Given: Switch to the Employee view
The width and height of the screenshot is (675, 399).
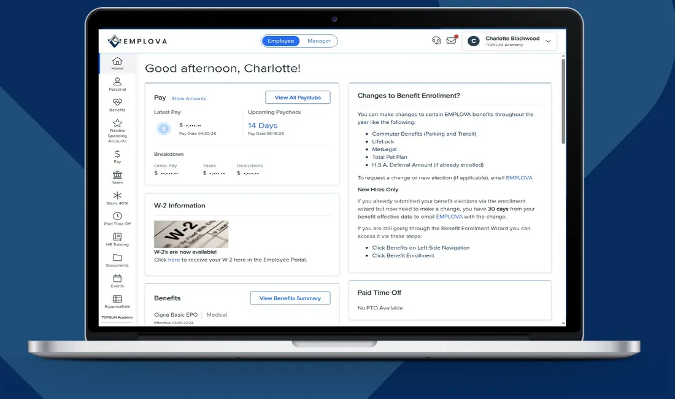Looking at the screenshot, I should tap(280, 41).
